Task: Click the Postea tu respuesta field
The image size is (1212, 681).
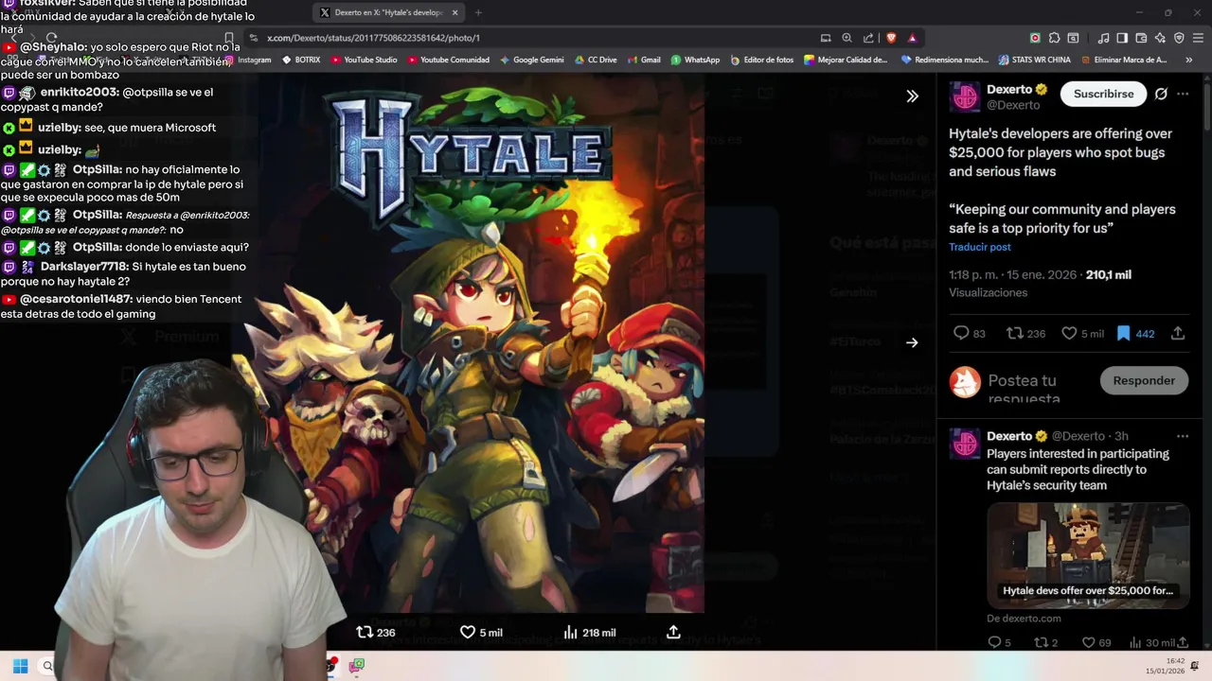Action: click(1037, 388)
